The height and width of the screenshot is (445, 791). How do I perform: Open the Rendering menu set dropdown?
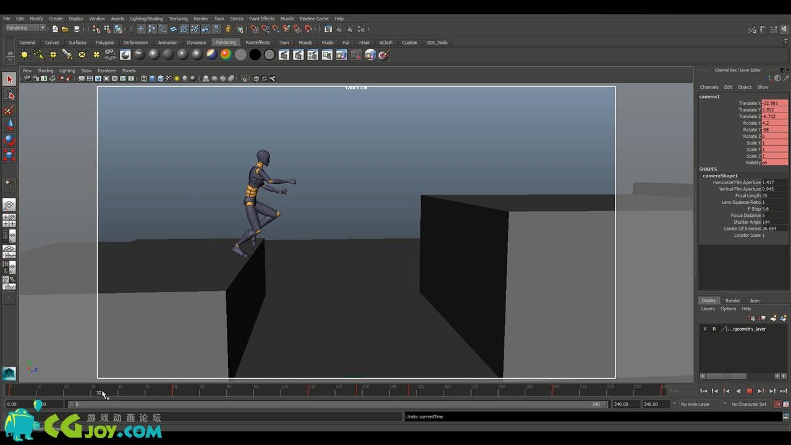(25, 28)
